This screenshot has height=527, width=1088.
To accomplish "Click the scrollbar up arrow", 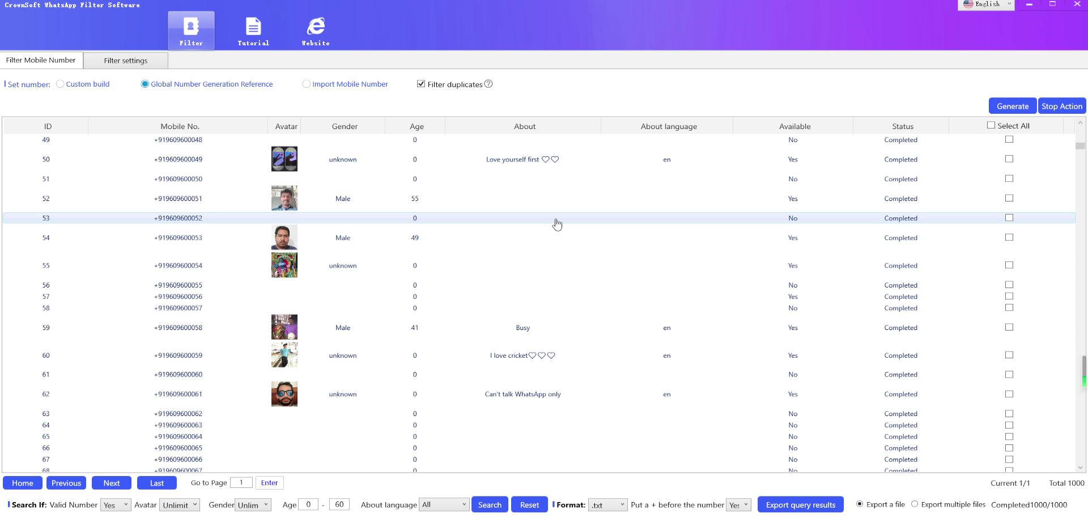I will coord(1080,122).
